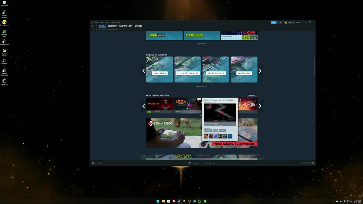Show next categories with right arrow
Screen dimensions: 363x204
coord(260,71)
